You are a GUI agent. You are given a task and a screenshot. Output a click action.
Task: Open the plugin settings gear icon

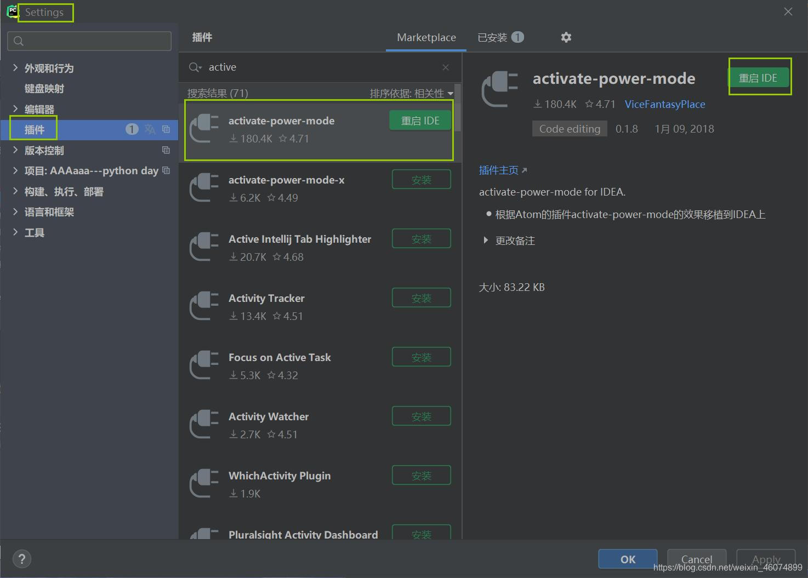(566, 37)
